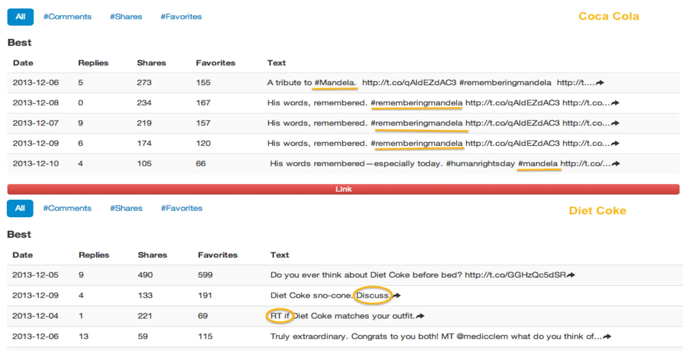Open arrow icon on #humanrightsday tweet row
This screenshot has width=698, height=351.
(x=616, y=164)
